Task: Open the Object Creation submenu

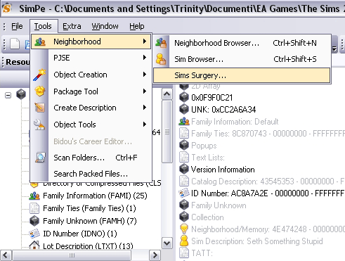Action: tap(91, 75)
